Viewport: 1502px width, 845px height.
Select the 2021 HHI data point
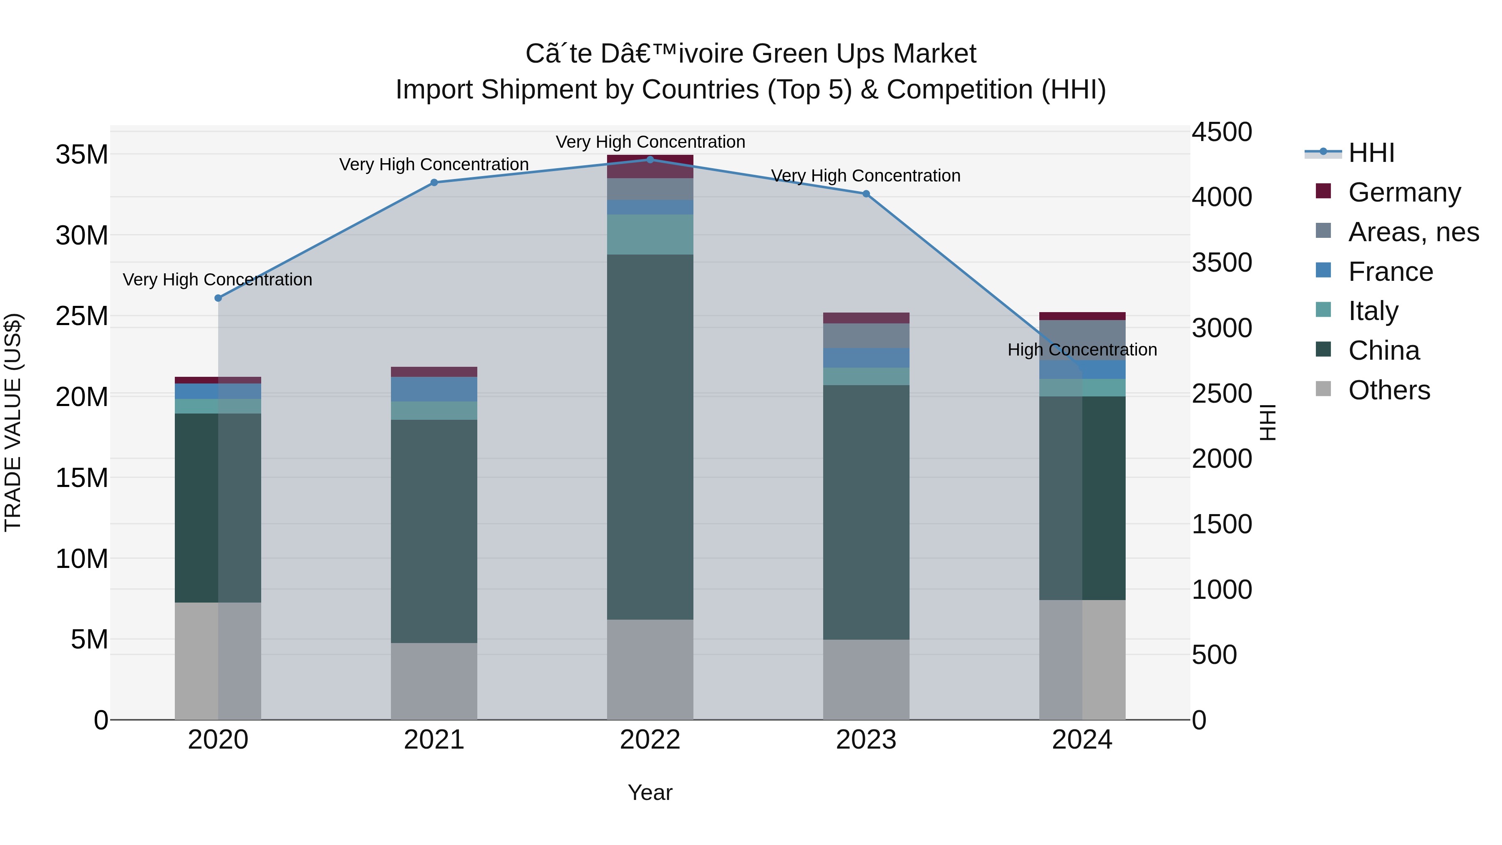point(434,182)
